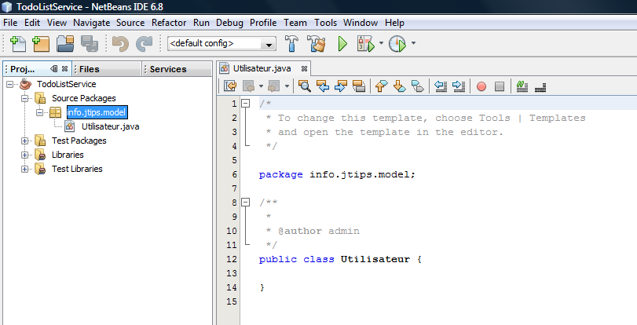Select Utilisateur.java in project tree

coord(110,126)
